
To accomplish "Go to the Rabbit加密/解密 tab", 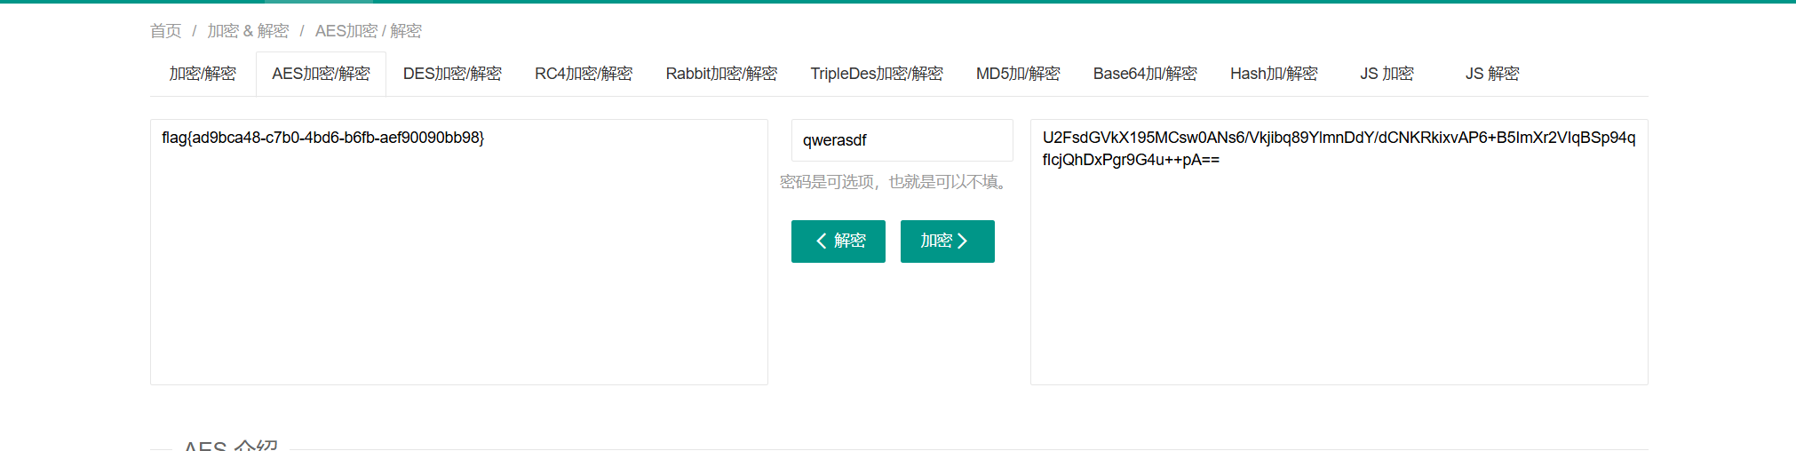I will (x=721, y=74).
